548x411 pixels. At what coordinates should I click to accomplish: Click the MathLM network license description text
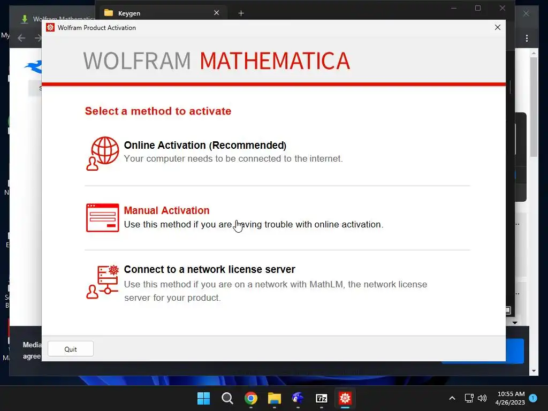pos(276,291)
